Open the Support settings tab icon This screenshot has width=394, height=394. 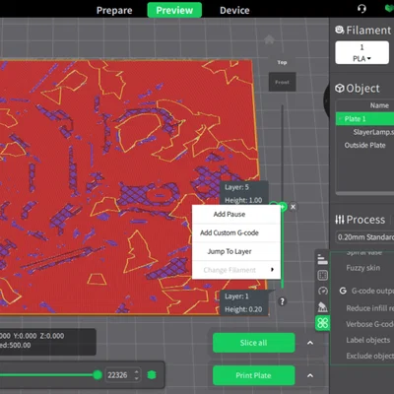click(x=322, y=306)
